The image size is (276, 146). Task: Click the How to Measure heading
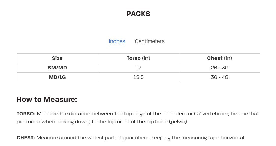click(47, 99)
